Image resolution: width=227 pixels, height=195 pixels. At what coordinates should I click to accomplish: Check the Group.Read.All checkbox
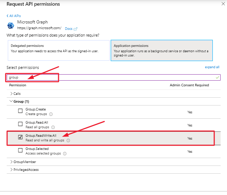(x=20, y=124)
